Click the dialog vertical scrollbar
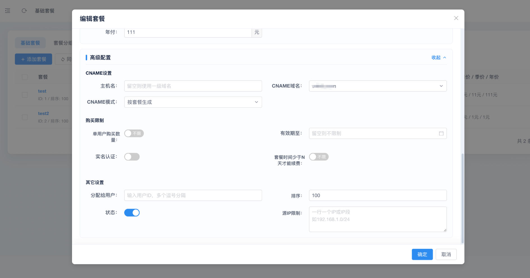530x278 pixels. pyautogui.click(x=462, y=198)
